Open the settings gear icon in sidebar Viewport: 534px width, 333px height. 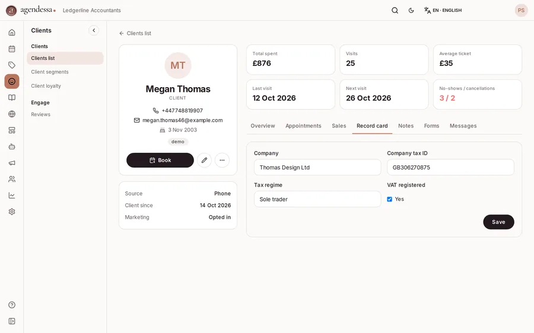12,212
